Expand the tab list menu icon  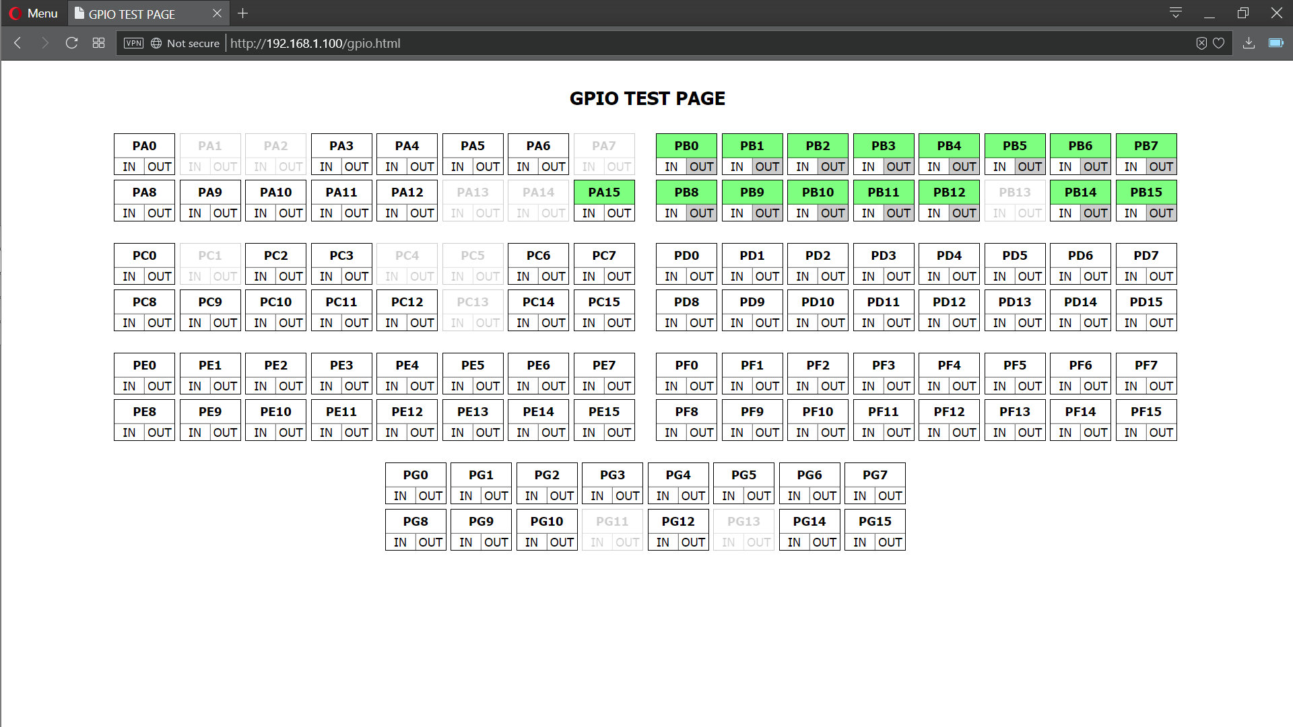[1176, 13]
